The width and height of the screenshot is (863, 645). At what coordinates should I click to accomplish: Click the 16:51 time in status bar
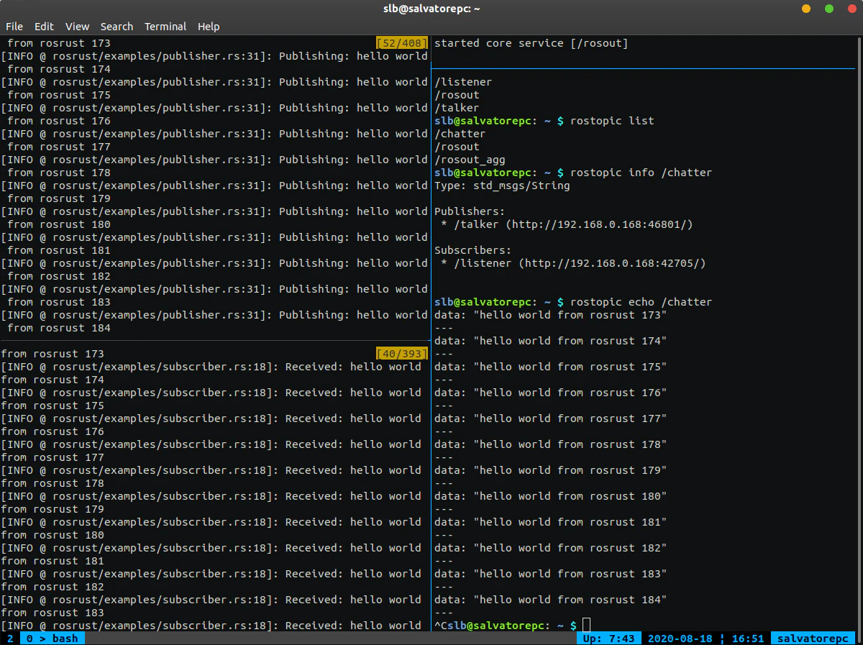point(747,639)
